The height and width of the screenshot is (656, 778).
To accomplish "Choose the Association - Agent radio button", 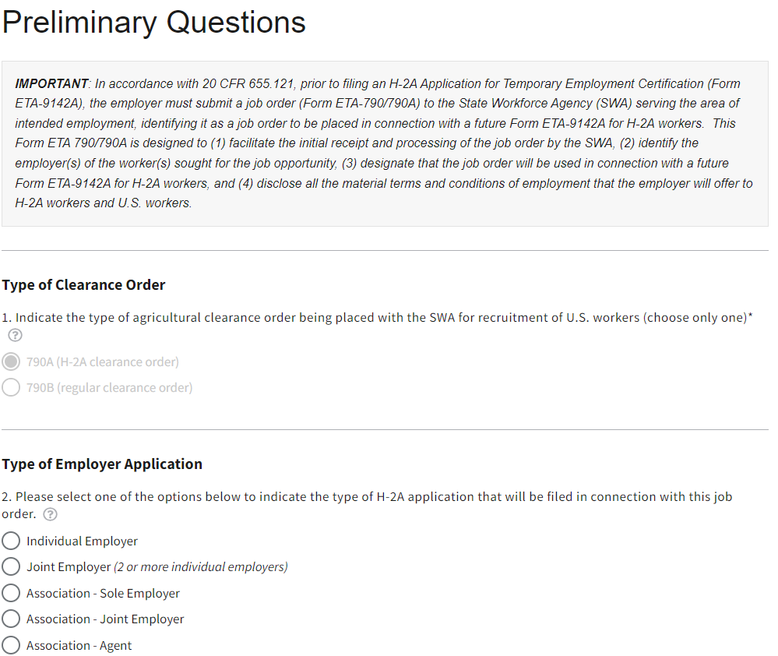I will coord(11,646).
